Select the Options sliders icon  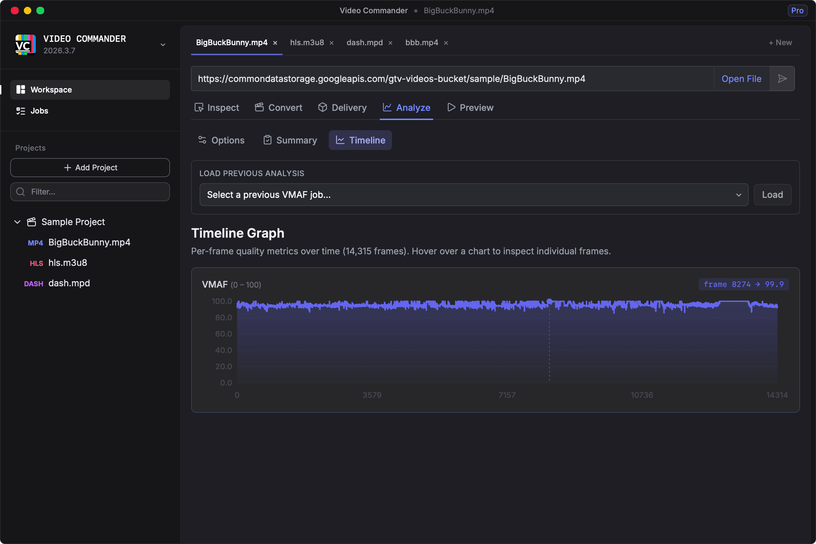coord(202,140)
